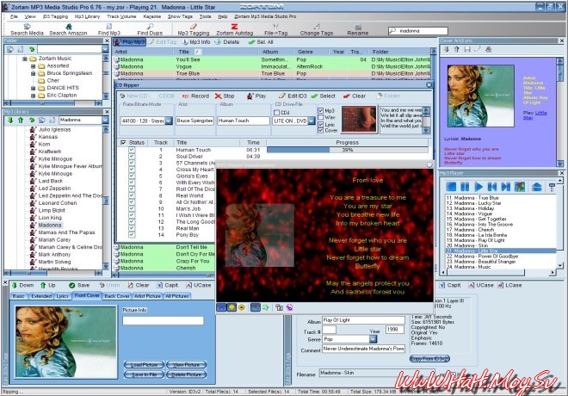
Task: Click the Find Mp3 toolbar icon
Action: coord(109,30)
